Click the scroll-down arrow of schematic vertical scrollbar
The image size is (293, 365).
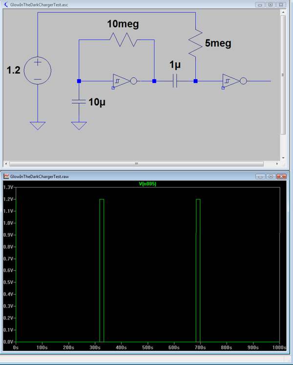click(x=283, y=157)
